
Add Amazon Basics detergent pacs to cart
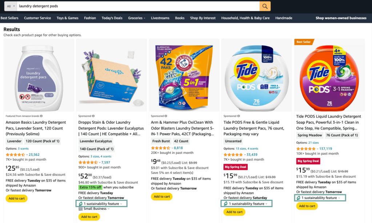[16, 198]
